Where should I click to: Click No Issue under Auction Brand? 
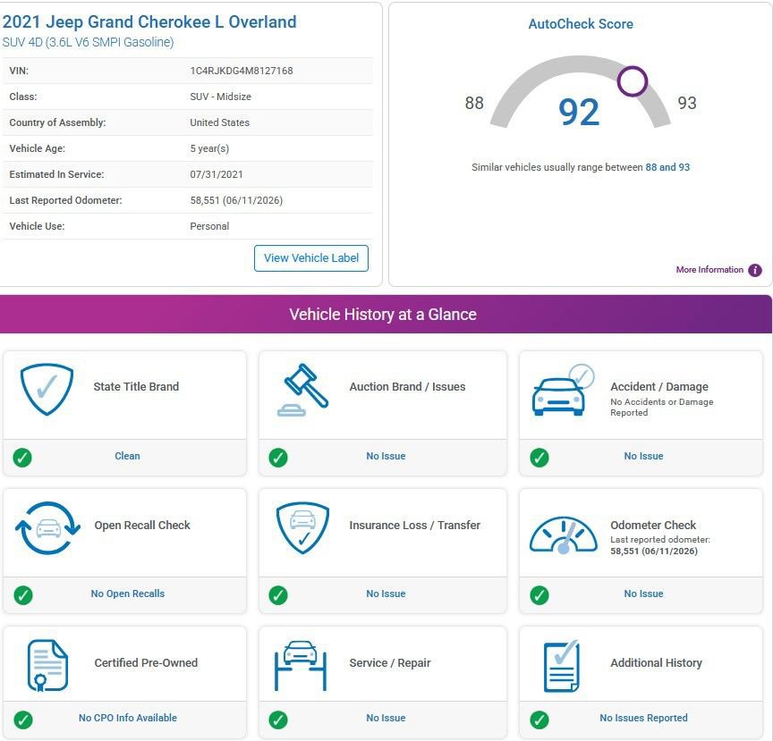click(x=386, y=456)
